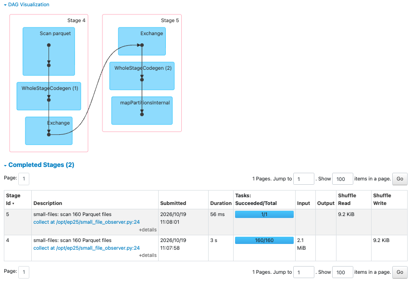Select page 1 in the bottom pagination
Screen dimensions: 411x281
(24, 272)
